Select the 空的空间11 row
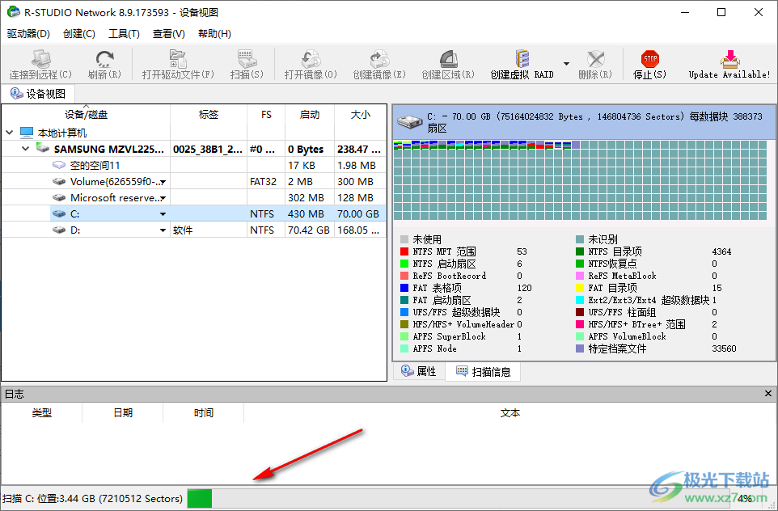The image size is (778, 511). point(193,165)
